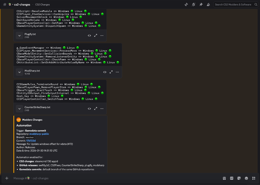This screenshot has width=260, height=185.
Task: Click the Author: Nukoooo line
Action: 26,147
